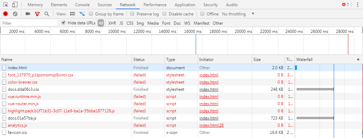363x138 pixels.
Task: Toggle the red filter funnel icon
Action: click(x=37, y=14)
